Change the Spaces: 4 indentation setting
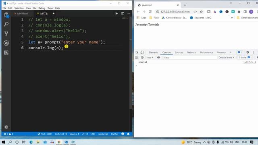The width and height of the screenshot is (258, 145). (74, 134)
